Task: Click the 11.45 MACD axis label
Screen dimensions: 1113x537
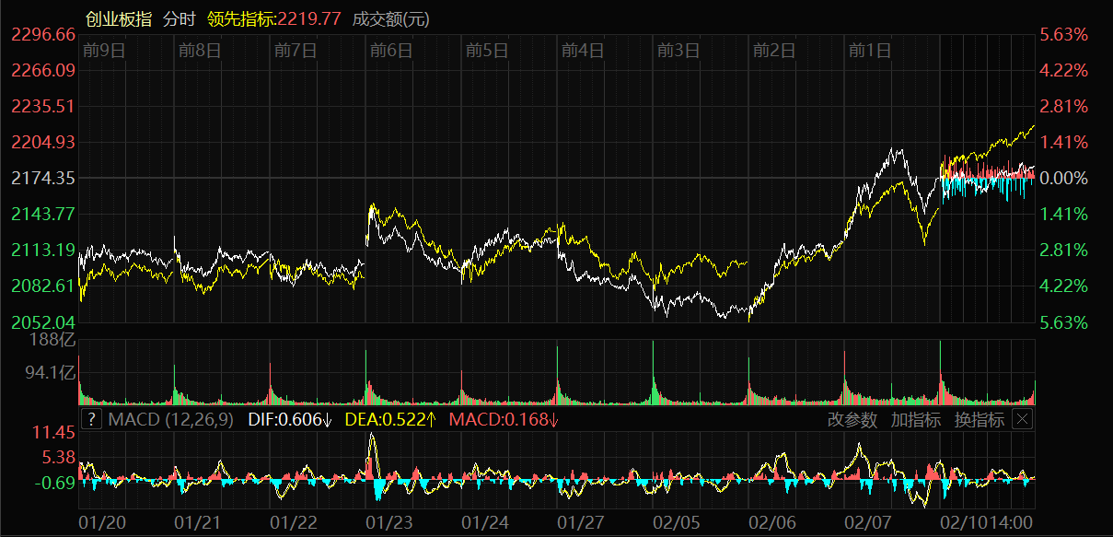Action: (x=53, y=433)
